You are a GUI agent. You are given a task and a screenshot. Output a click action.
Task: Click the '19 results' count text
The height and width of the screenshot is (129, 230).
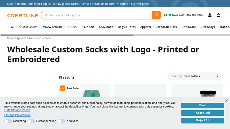[66, 77]
